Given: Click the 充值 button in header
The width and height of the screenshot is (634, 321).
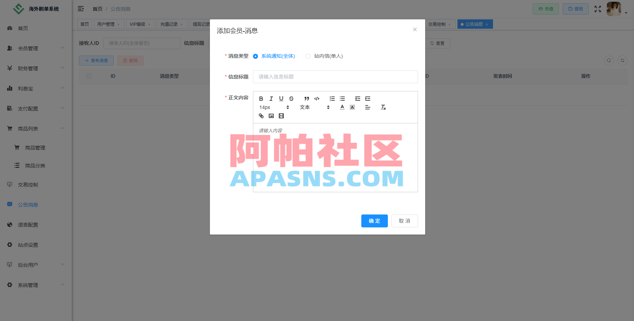Looking at the screenshot, I should pyautogui.click(x=546, y=9).
